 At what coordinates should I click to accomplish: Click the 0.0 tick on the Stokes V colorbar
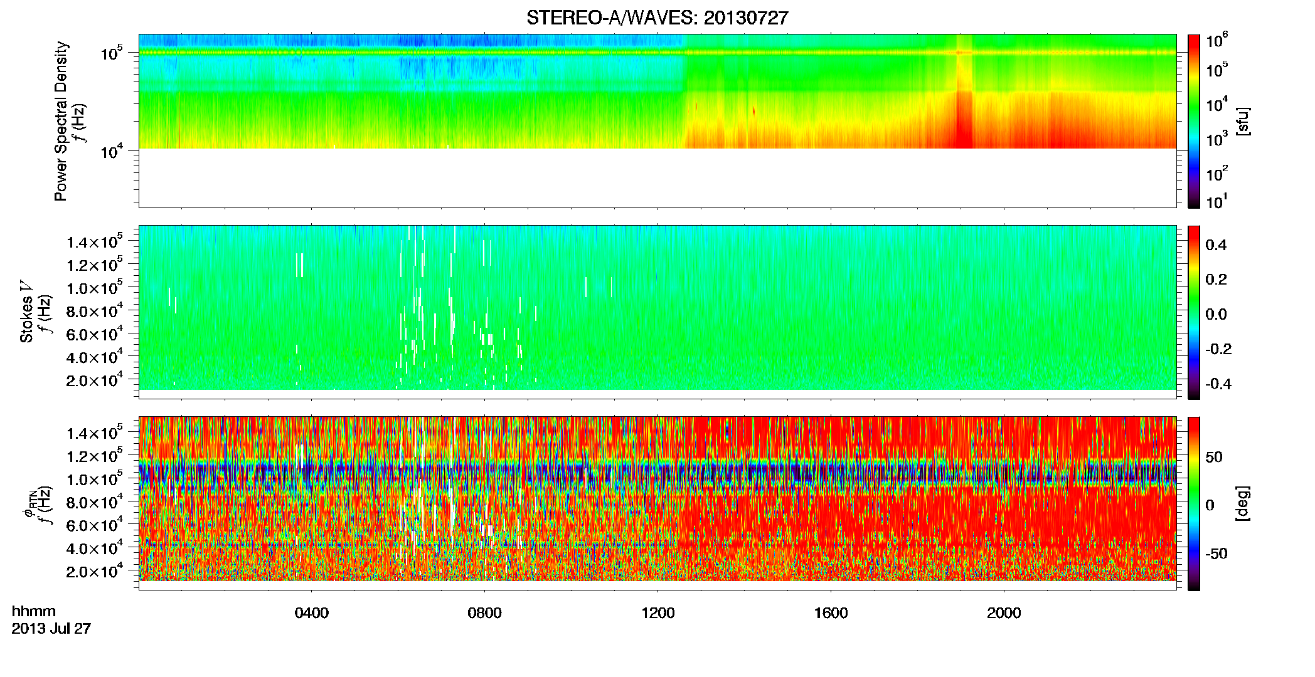pos(1216,315)
